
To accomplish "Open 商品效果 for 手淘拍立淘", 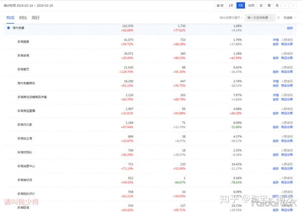I will [x=287, y=141].
